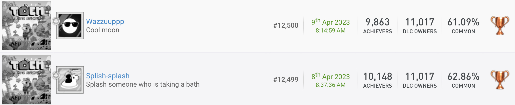Expand plus icon beside the Wazzuuppp trophy
Screen dimensions: 515x105
tap(56, 21)
